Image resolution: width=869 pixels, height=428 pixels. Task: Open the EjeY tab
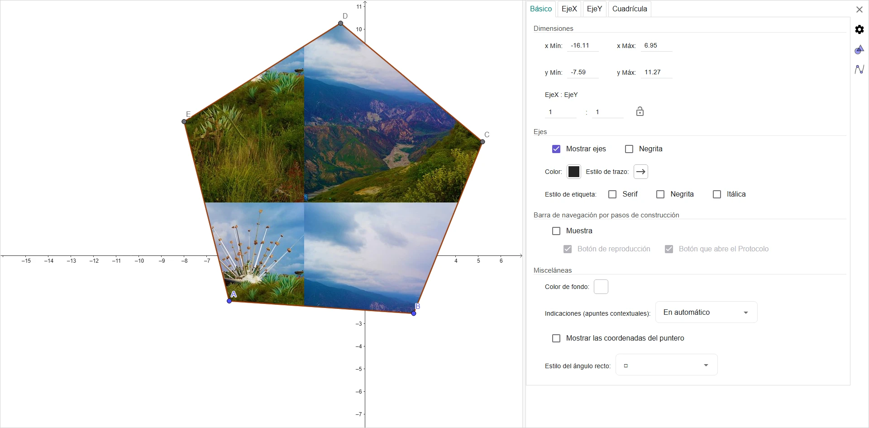[594, 9]
